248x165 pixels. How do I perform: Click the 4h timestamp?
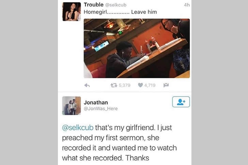187,5
